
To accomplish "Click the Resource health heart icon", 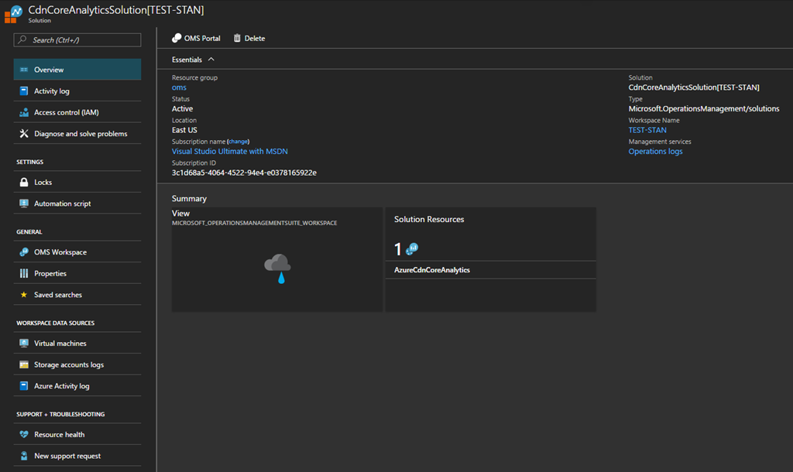I will coord(24,435).
